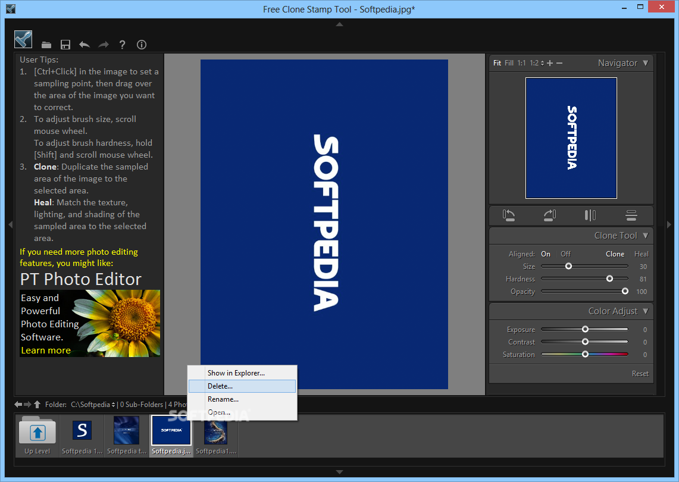This screenshot has width=679, height=482.
Task: Click the app icon in the title bar
Action: pos(10,8)
